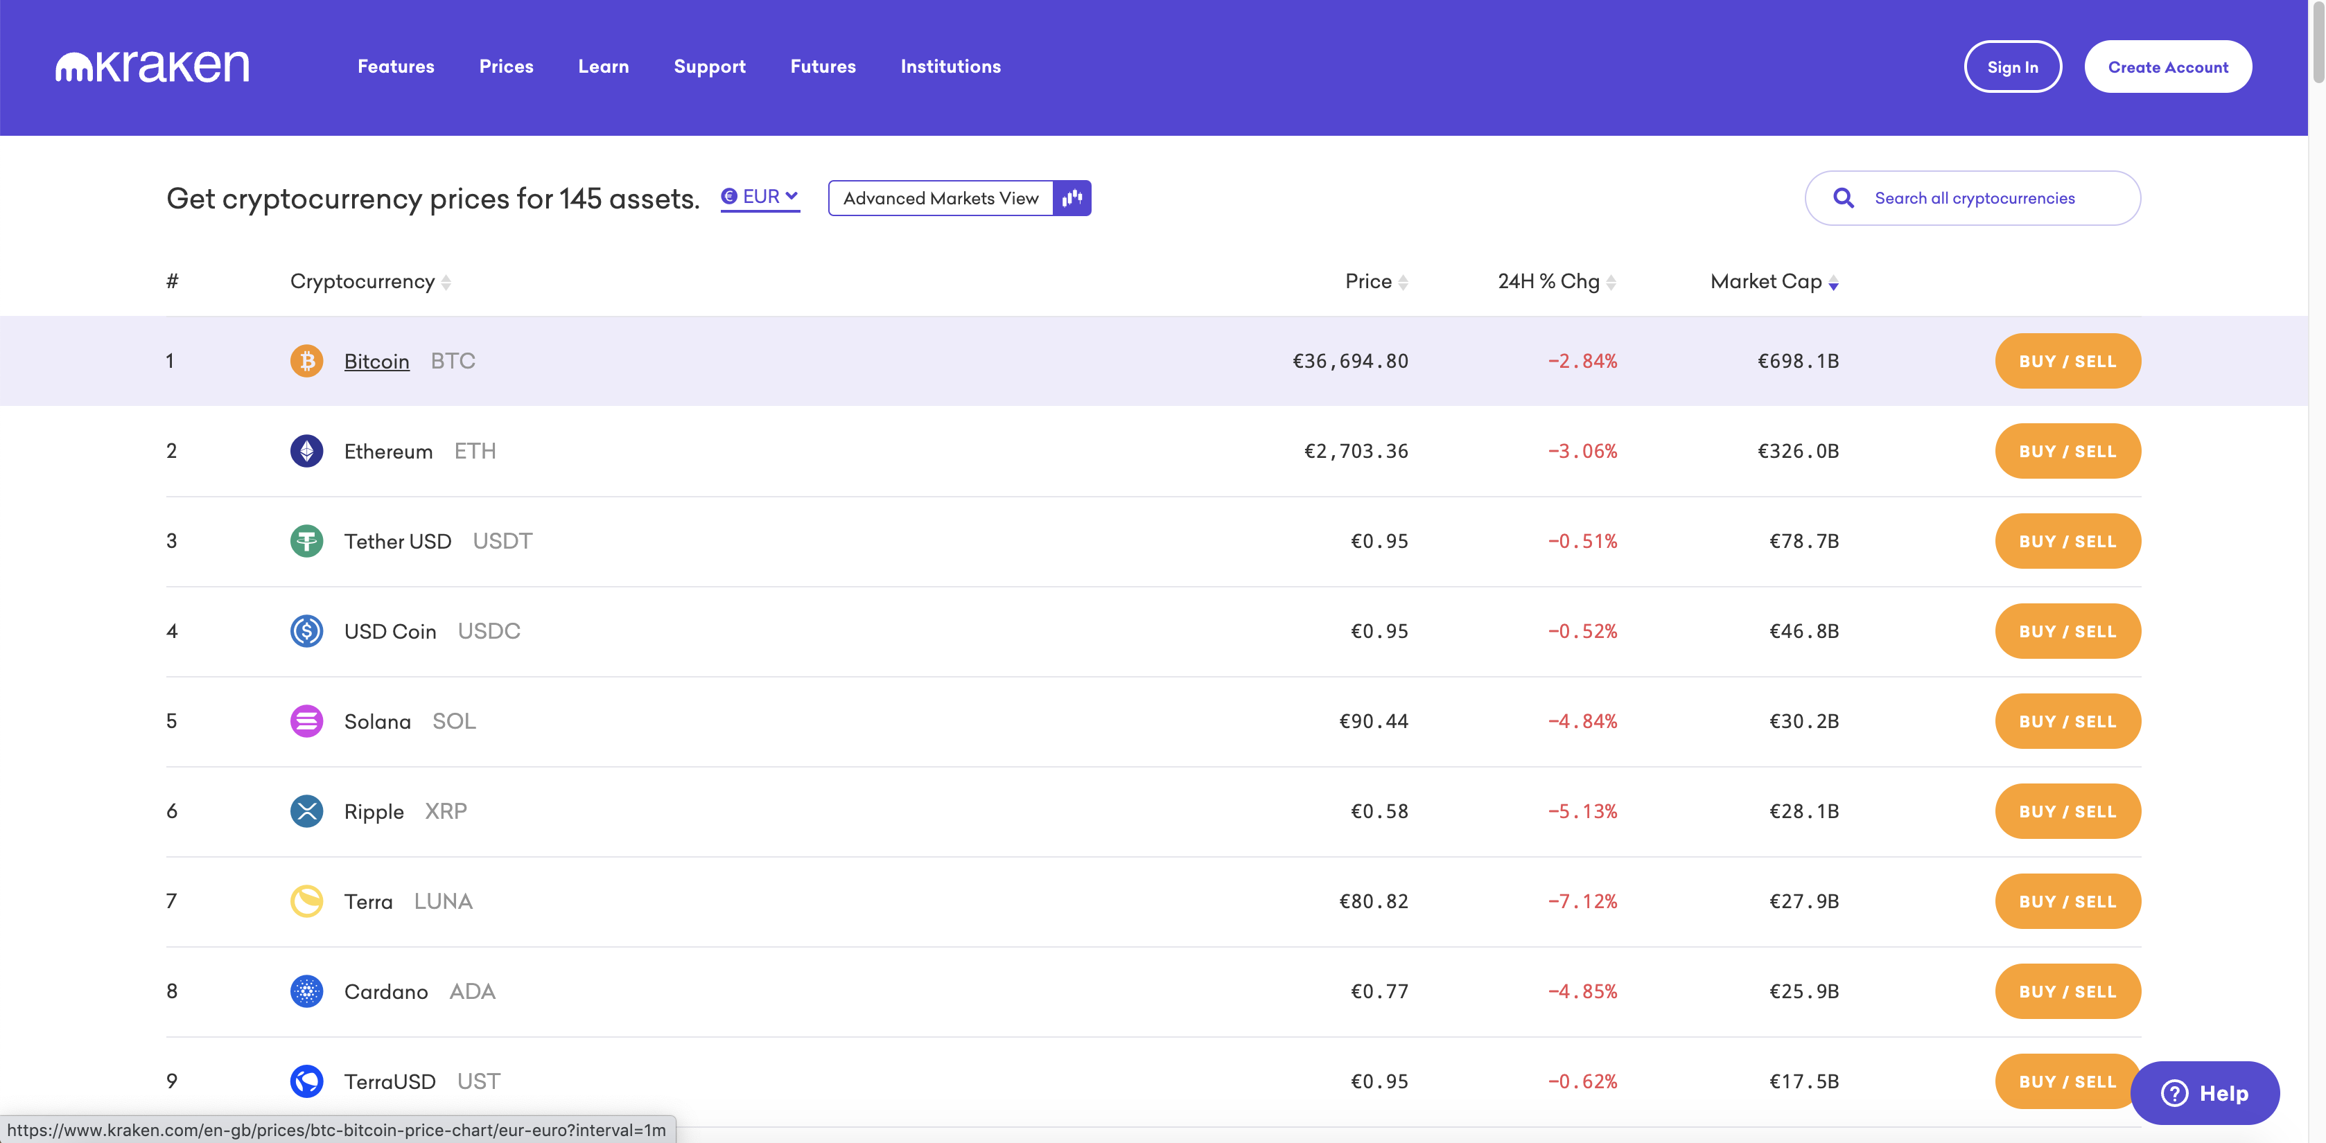Click the candlestick chart icon button
2326x1143 pixels.
[1072, 199]
